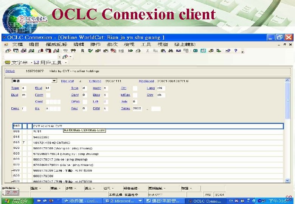Click the record scrollbar down arrow
Screen dimensions: 295x204
coord(287,181)
